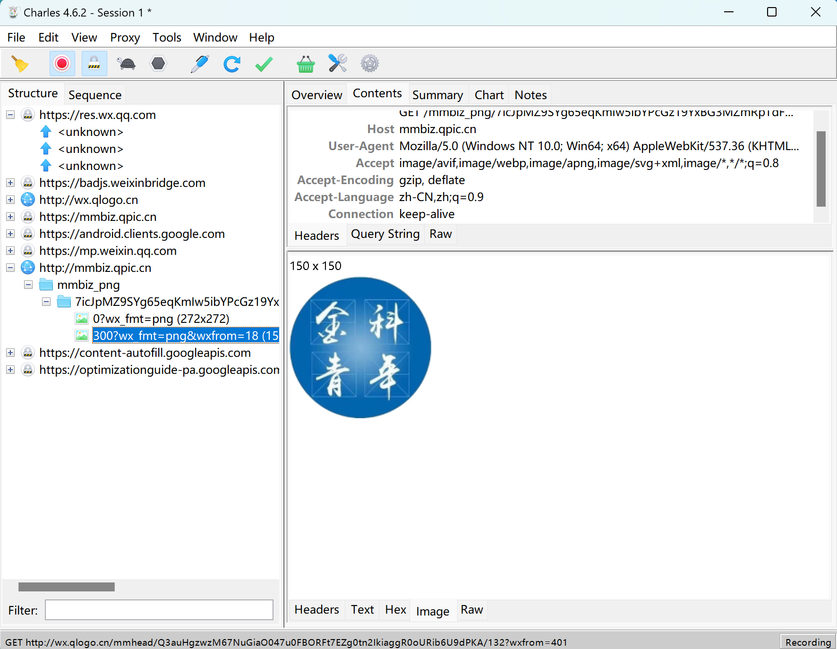837x649 pixels.
Task: Click the Filter input field
Action: pyautogui.click(x=159, y=610)
